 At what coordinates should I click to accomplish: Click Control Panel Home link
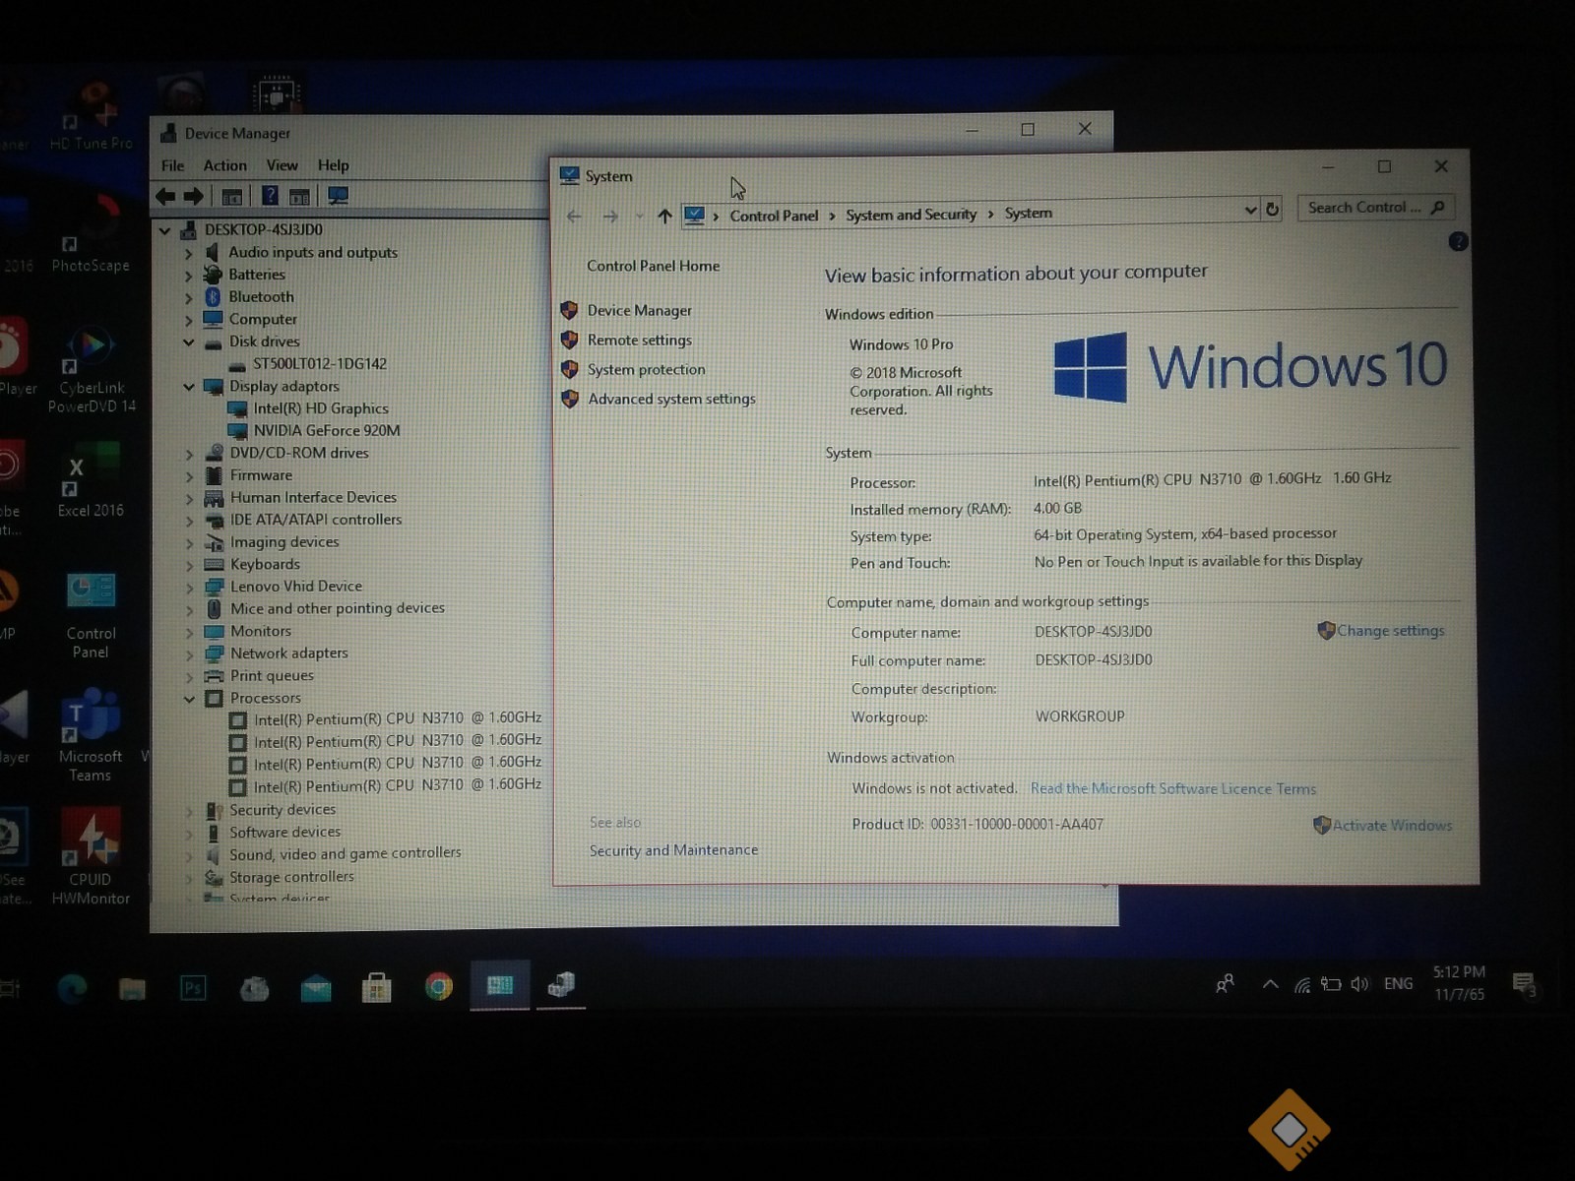[x=654, y=266]
